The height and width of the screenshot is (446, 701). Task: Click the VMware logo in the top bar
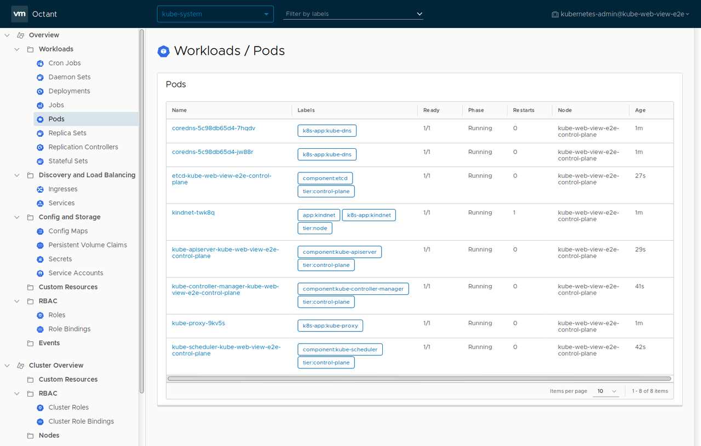point(19,14)
